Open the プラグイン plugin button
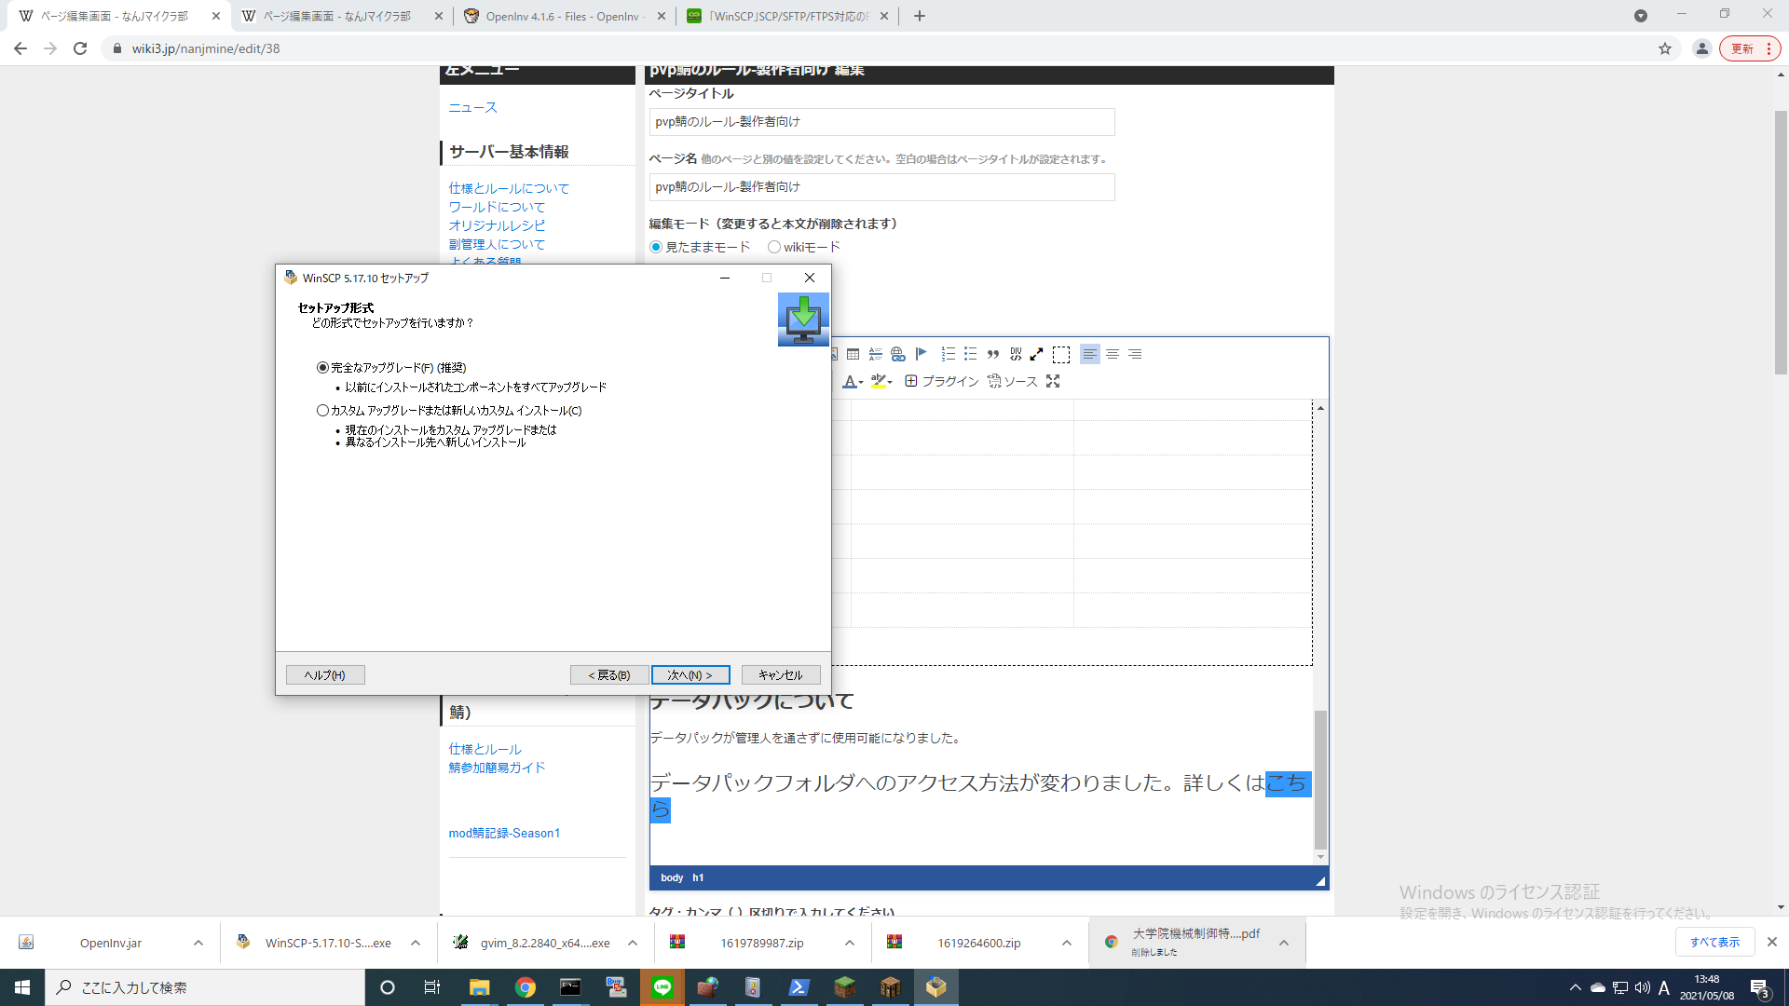 [941, 381]
